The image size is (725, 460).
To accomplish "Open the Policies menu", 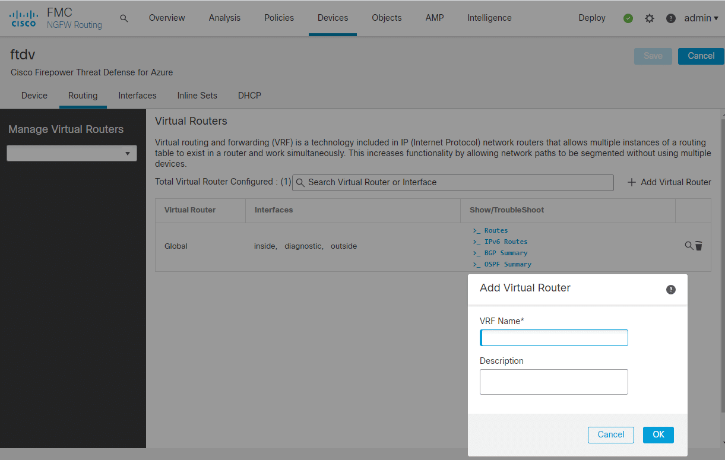I will 279,18.
